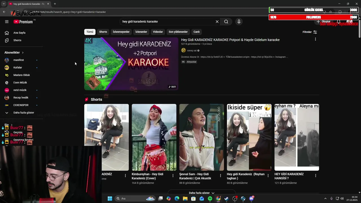
Task: Open File Explorer from the taskbar
Action: click(185, 198)
